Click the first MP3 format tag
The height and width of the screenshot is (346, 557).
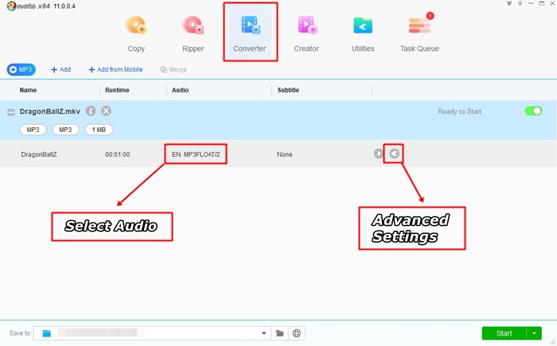point(33,130)
